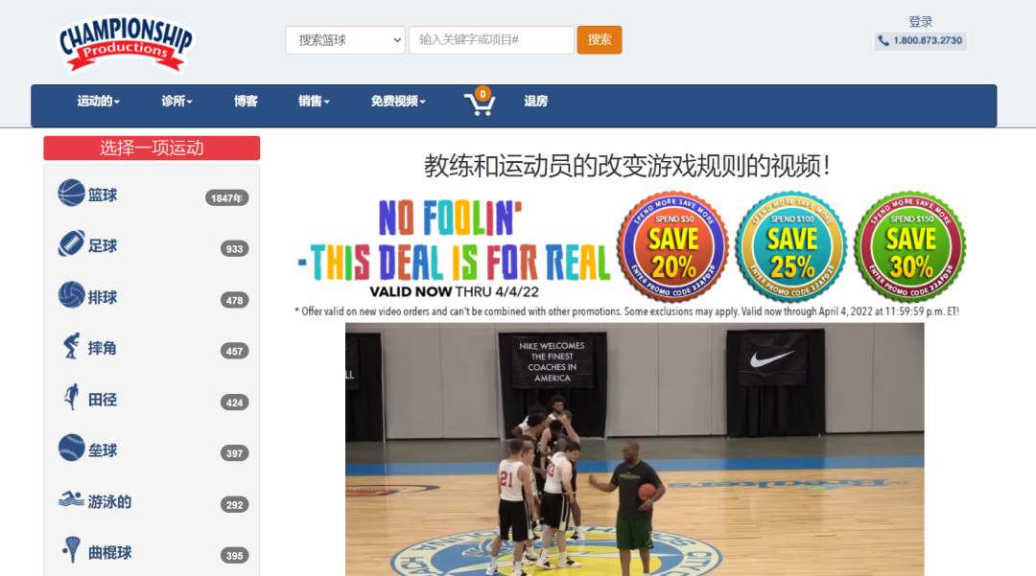Open the 退房 checkout menu item
This screenshot has height=576, width=1036.
click(536, 102)
